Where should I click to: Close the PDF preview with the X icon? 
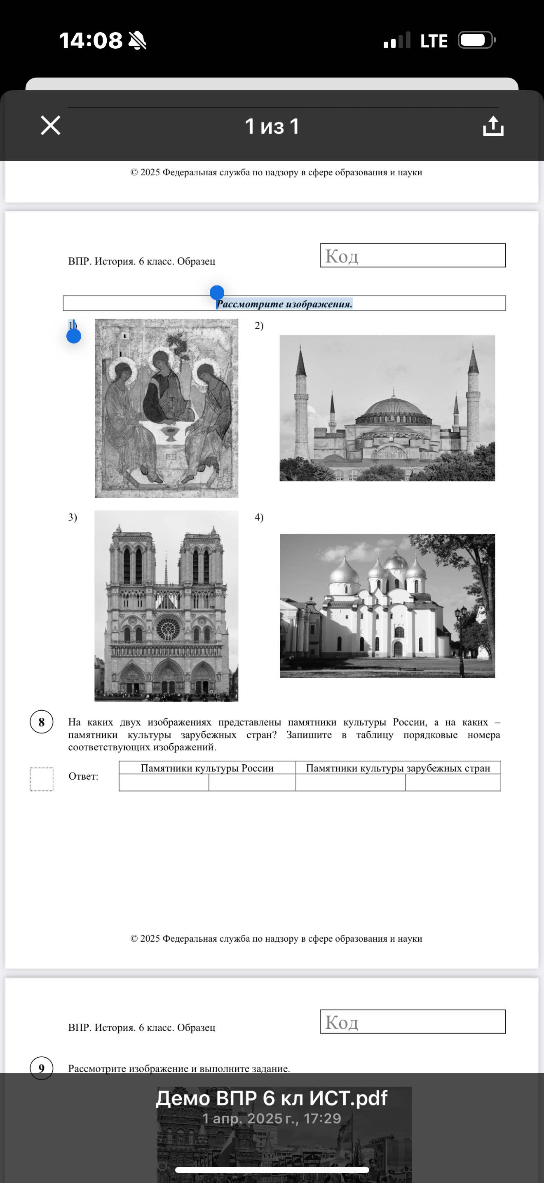click(50, 125)
